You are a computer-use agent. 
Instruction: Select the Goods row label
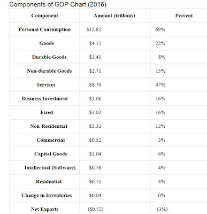pos(47,43)
